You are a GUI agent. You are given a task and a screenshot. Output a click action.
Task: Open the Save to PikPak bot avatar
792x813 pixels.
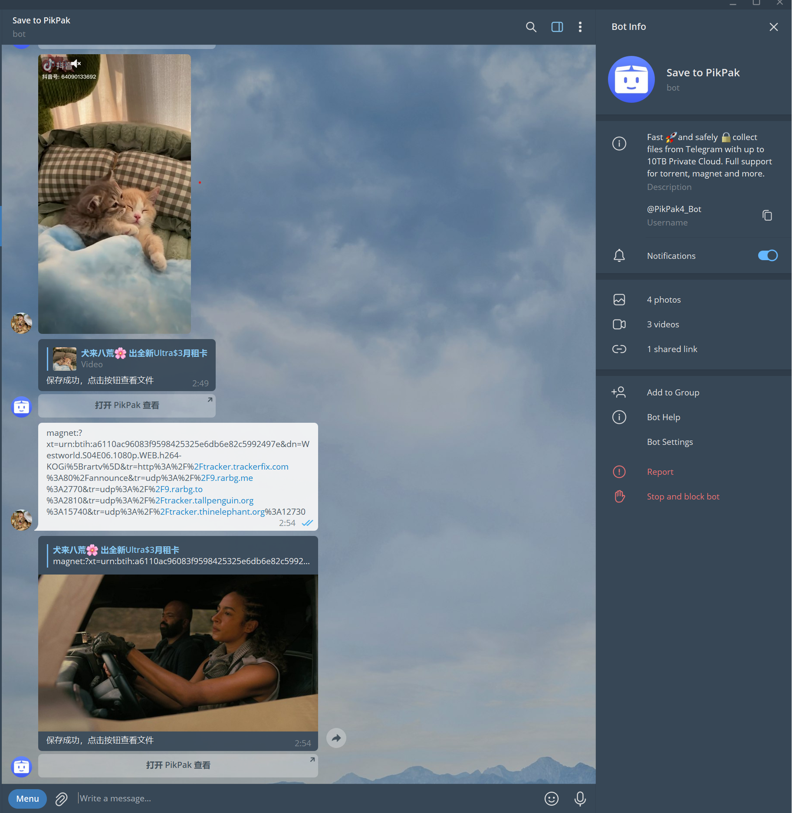click(x=631, y=79)
